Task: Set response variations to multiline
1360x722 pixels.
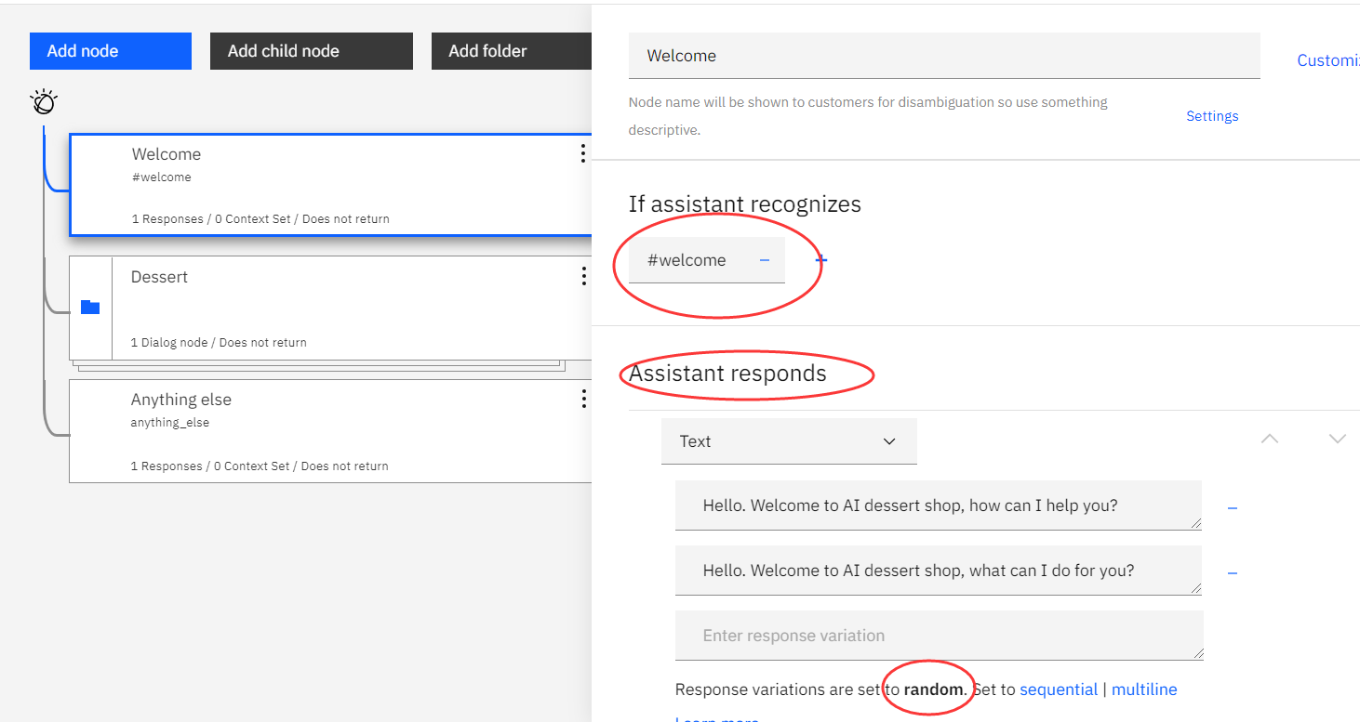Action: (1144, 689)
